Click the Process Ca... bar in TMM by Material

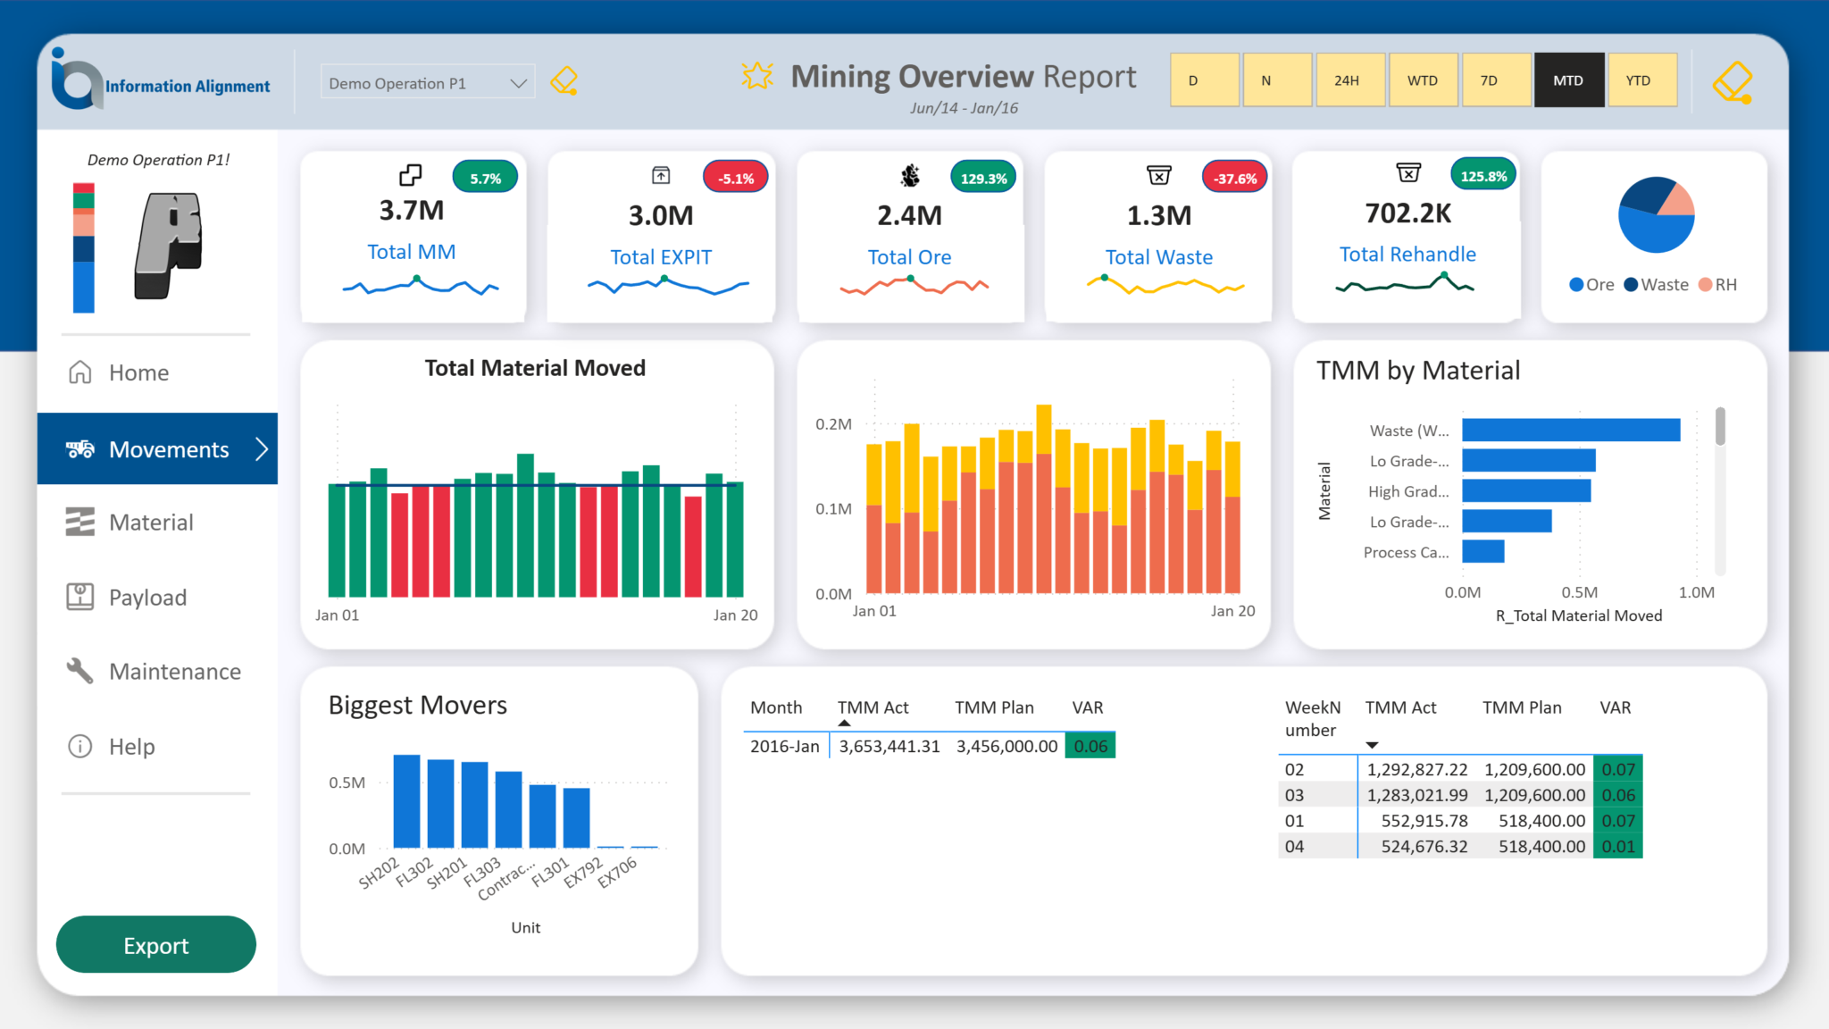pyautogui.click(x=1482, y=551)
